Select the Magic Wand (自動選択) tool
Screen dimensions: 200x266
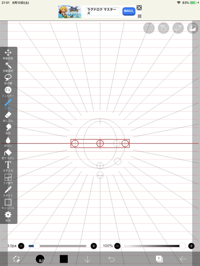8,67
